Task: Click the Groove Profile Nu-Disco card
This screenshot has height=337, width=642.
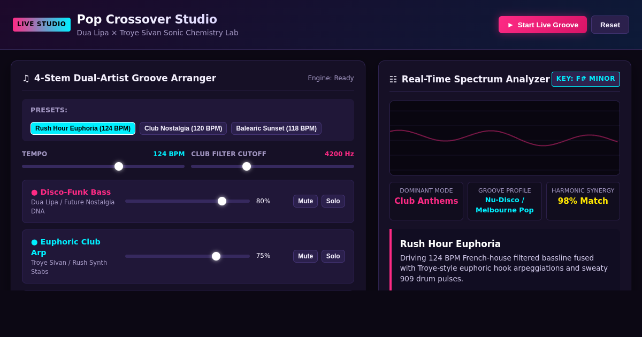Action: coord(505,201)
